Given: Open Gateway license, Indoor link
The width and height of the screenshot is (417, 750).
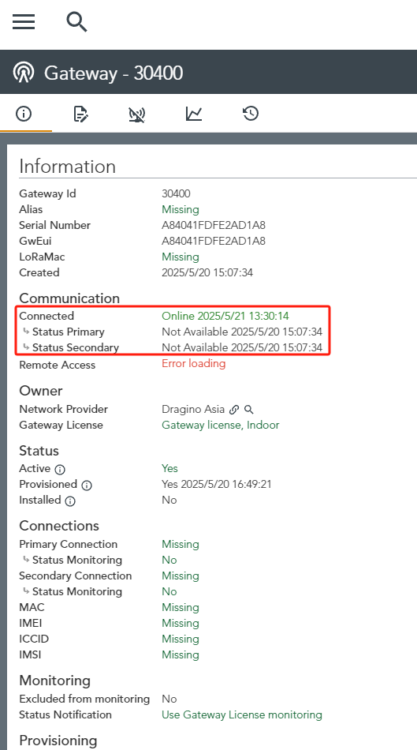Looking at the screenshot, I should 221,426.
